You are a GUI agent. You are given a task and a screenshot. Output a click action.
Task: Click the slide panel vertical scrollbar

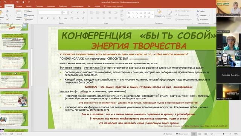coord(32,67)
